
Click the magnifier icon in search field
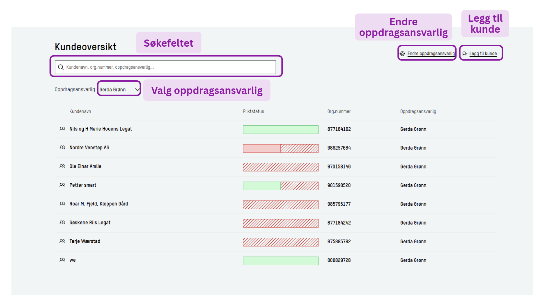[x=61, y=67]
